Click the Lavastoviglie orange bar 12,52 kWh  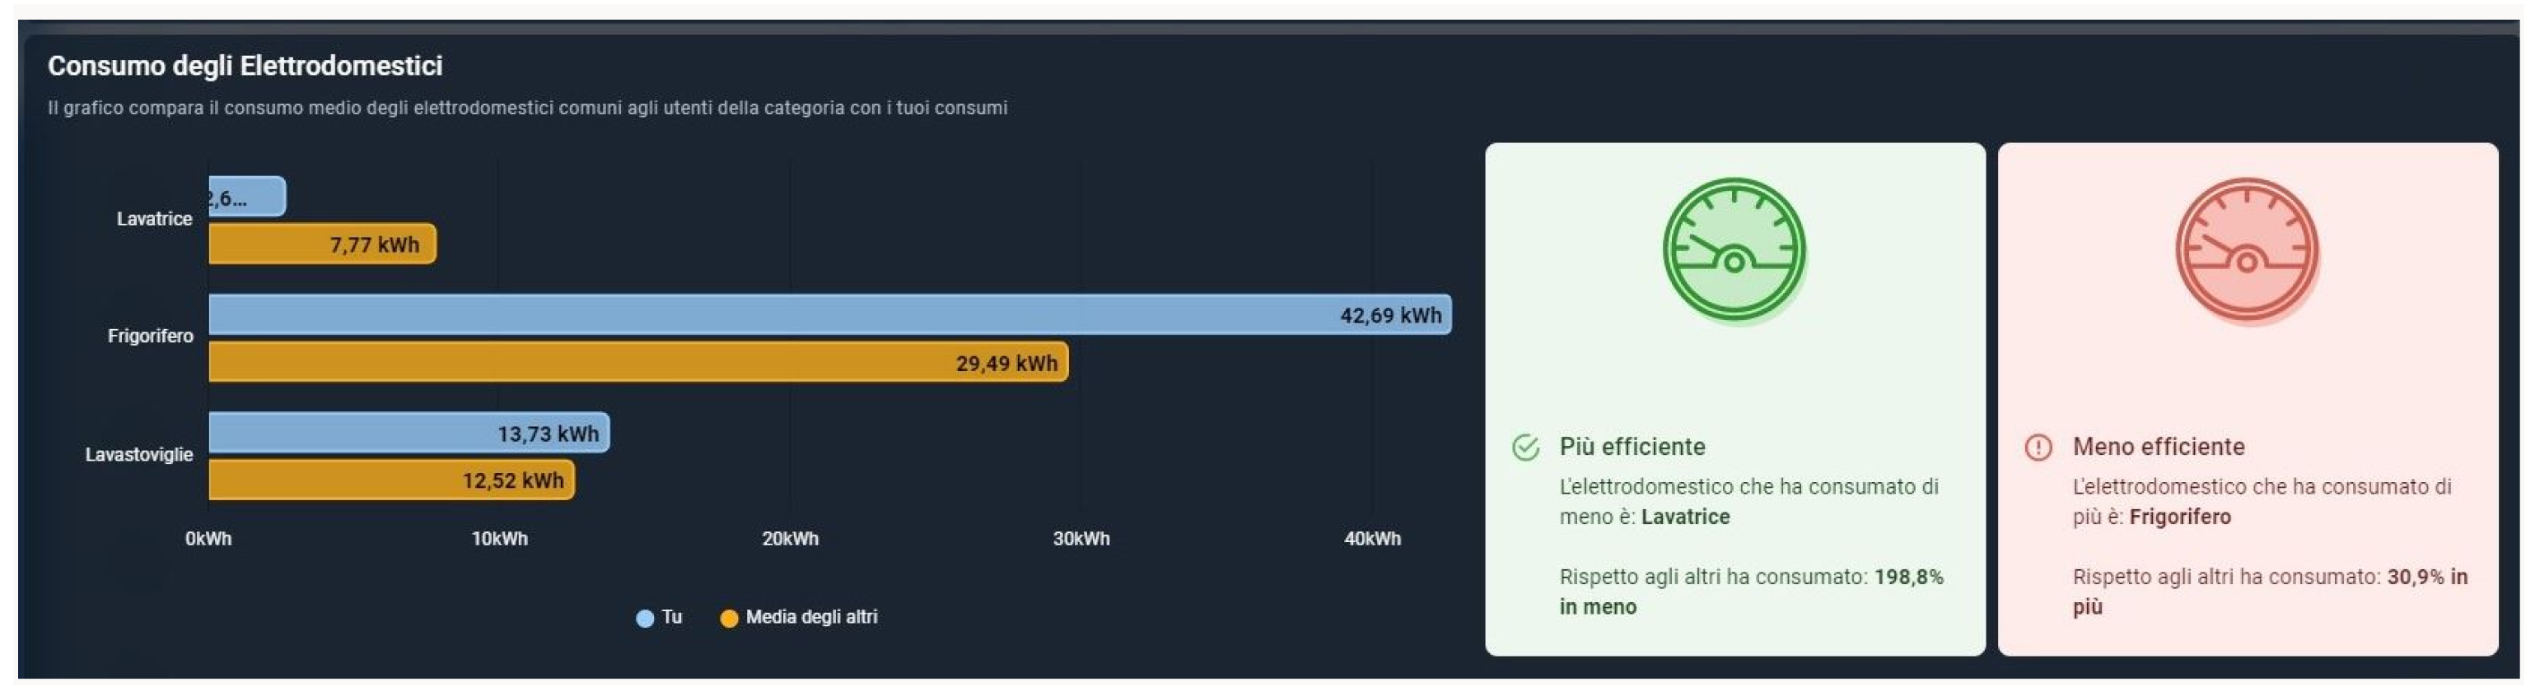pos(390,480)
